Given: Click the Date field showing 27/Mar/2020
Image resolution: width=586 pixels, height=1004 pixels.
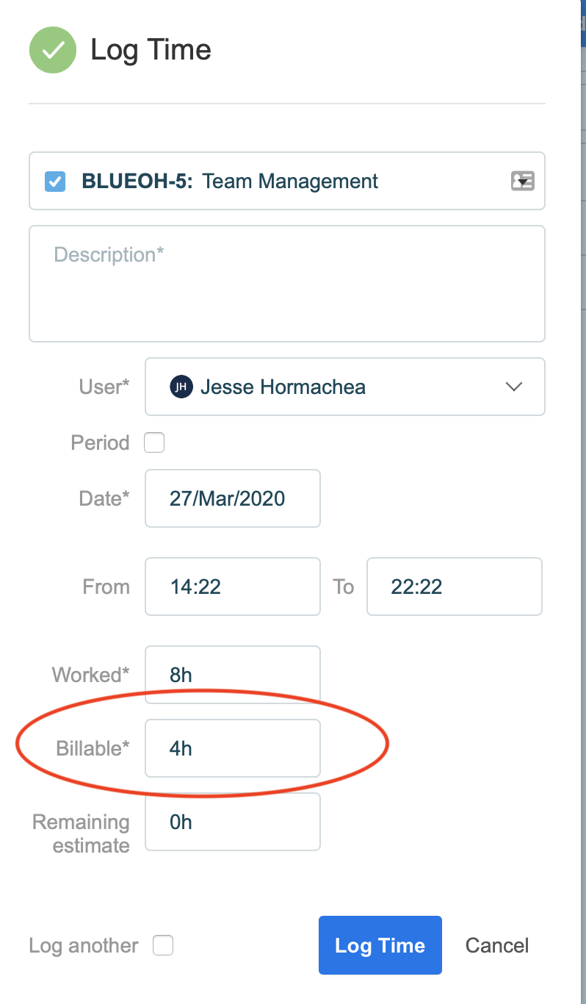Looking at the screenshot, I should (x=233, y=498).
